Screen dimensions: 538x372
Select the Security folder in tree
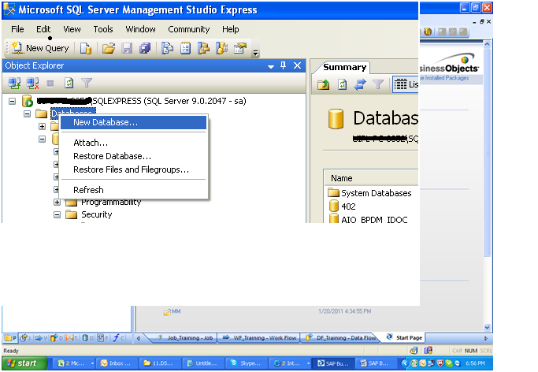click(x=96, y=214)
